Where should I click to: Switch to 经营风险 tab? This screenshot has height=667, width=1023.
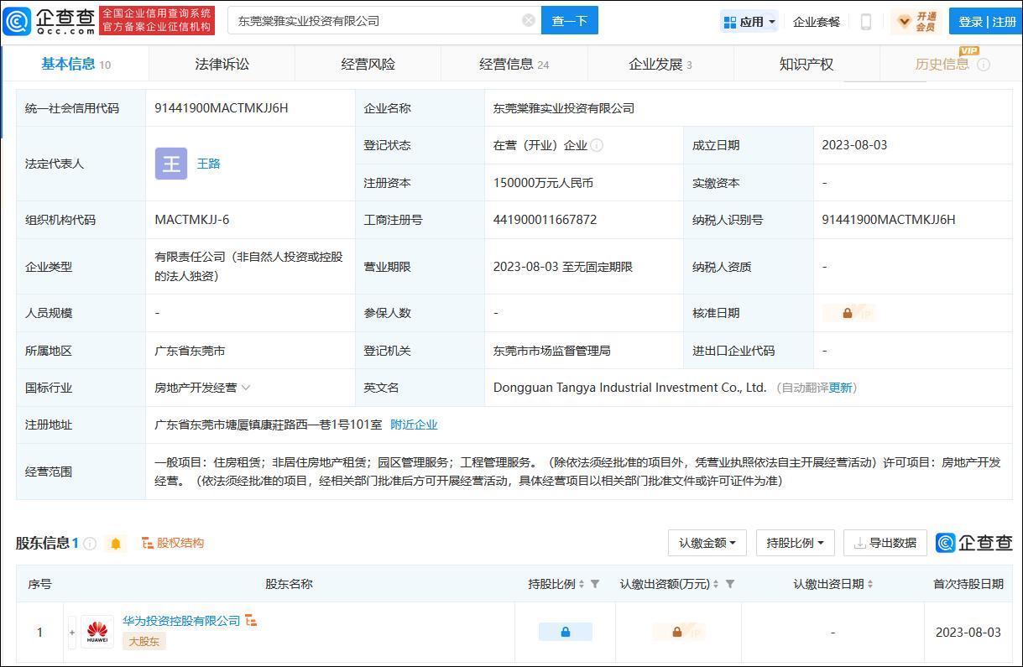coord(368,64)
